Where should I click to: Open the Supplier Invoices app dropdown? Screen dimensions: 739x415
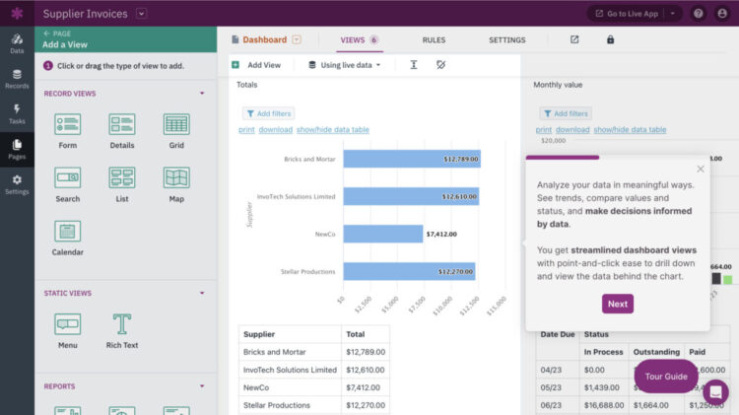click(141, 14)
